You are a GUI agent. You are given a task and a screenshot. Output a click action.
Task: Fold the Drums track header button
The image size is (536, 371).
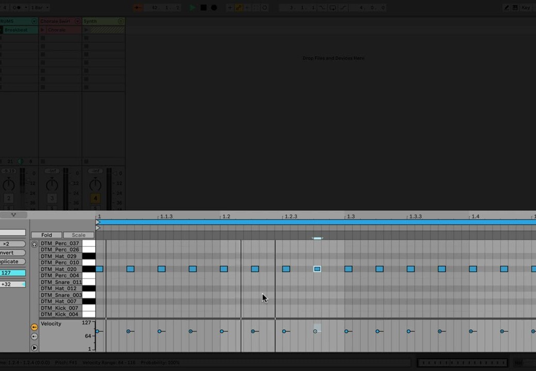[x=34, y=21]
